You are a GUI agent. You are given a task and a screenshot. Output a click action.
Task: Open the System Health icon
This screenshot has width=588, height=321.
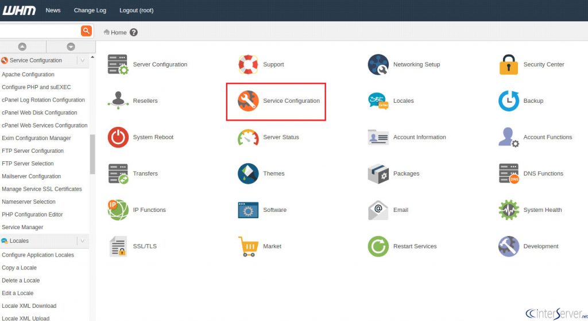coord(509,210)
